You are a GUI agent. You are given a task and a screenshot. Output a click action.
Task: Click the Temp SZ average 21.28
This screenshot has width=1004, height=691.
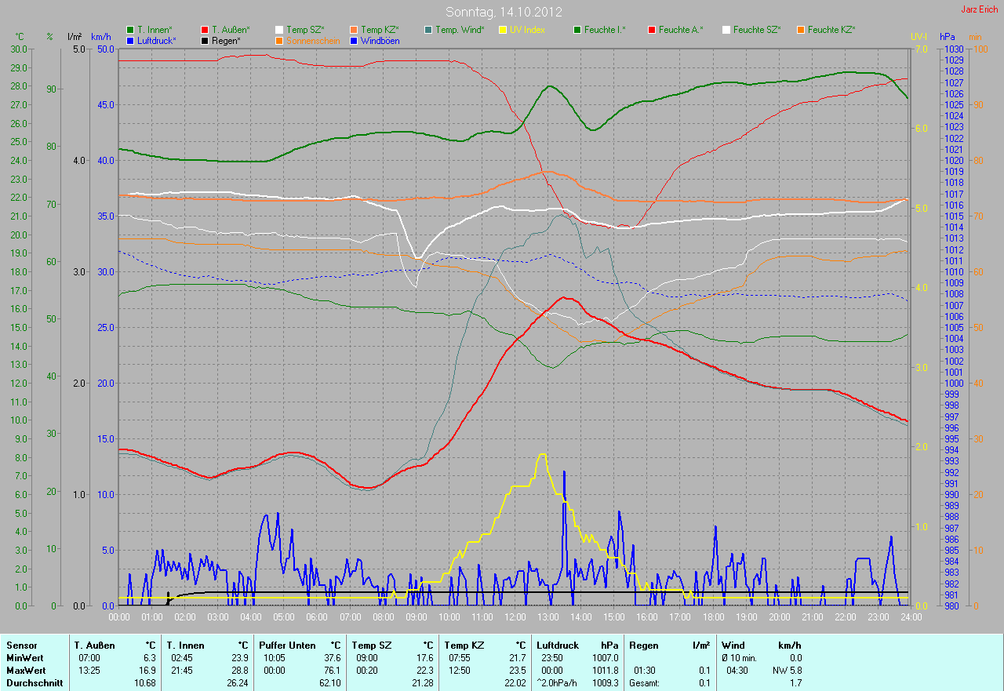click(422, 683)
